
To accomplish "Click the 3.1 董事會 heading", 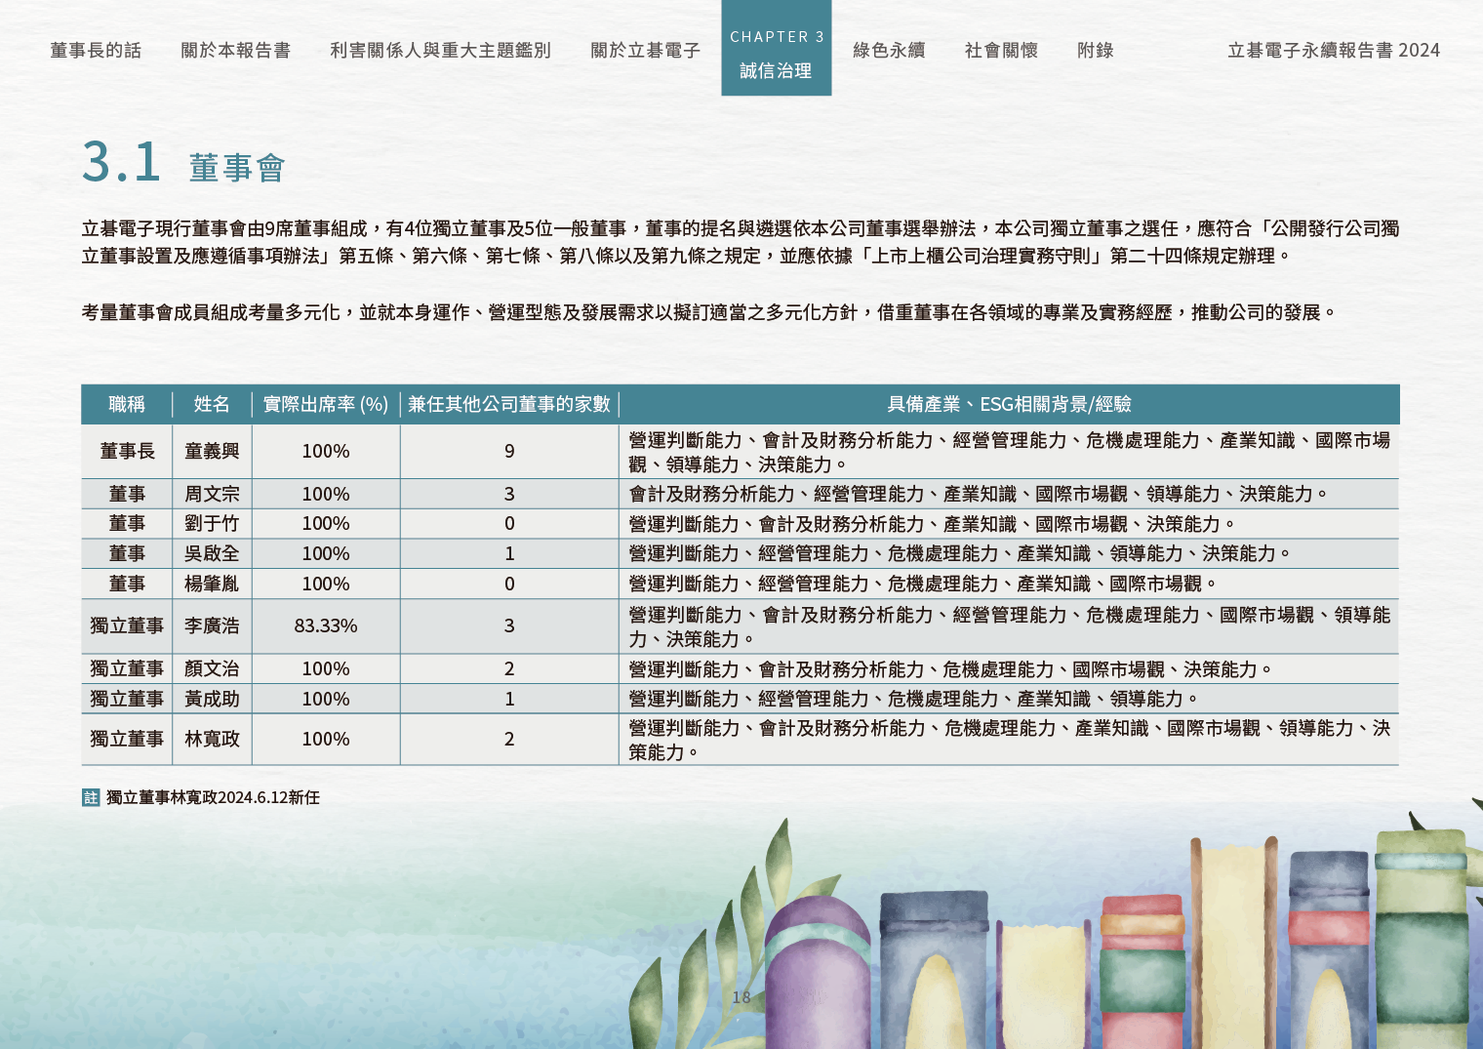I will point(183,163).
